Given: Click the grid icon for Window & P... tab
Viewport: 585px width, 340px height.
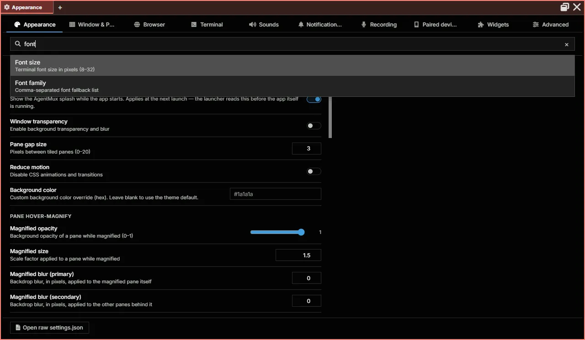Looking at the screenshot, I should pos(72,25).
